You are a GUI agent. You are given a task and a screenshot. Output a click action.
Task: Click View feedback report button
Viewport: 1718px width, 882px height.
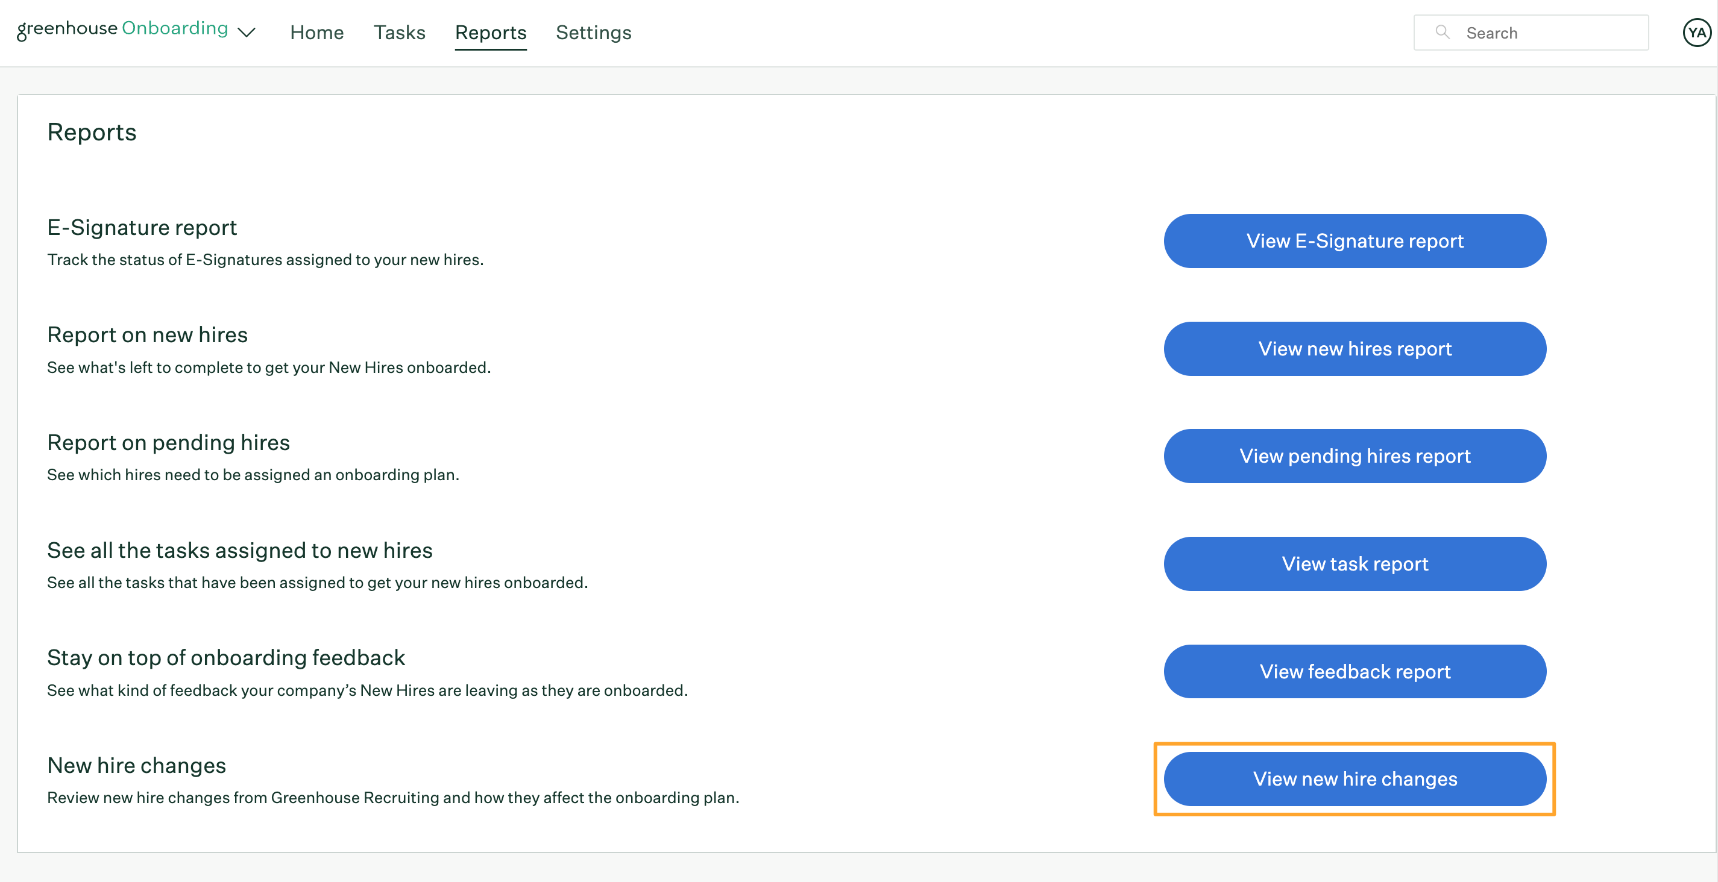pyautogui.click(x=1355, y=672)
